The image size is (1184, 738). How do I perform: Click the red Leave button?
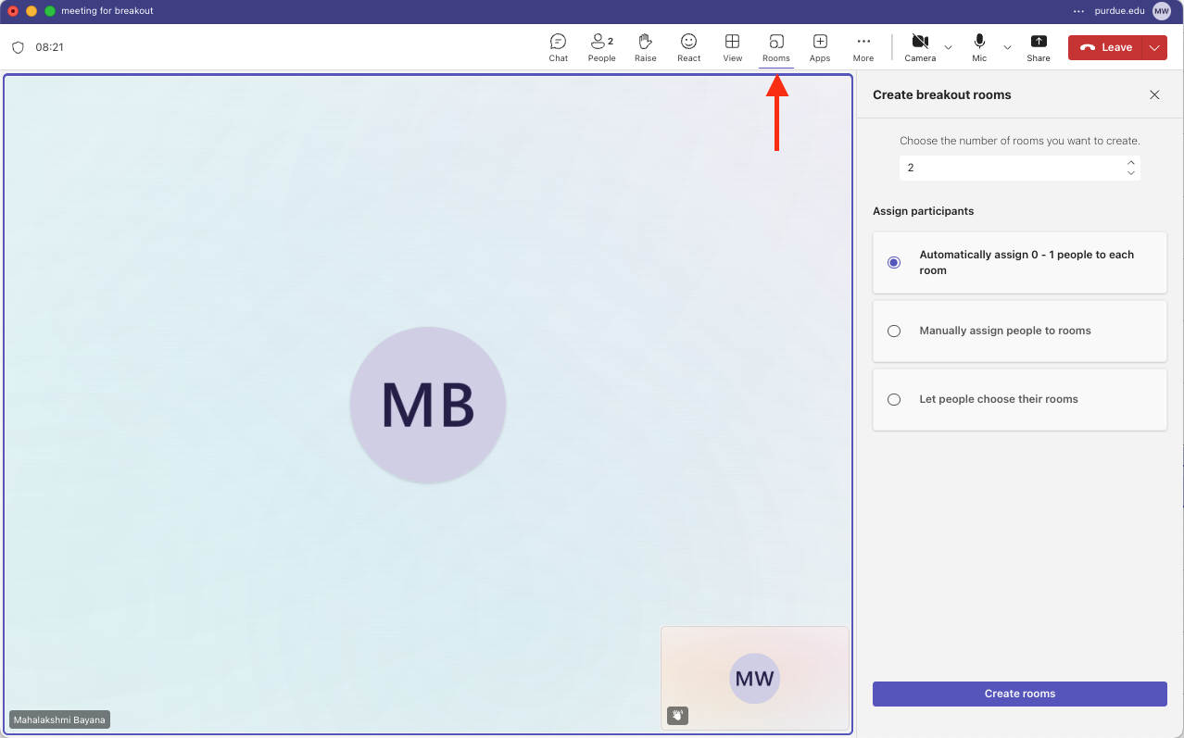pyautogui.click(x=1106, y=48)
